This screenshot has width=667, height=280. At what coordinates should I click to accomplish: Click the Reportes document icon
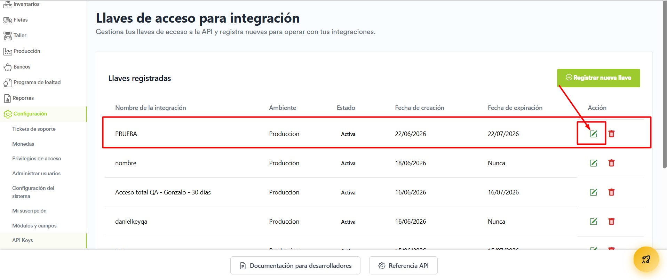[7, 98]
